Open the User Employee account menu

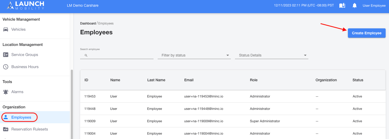[x=374, y=5]
